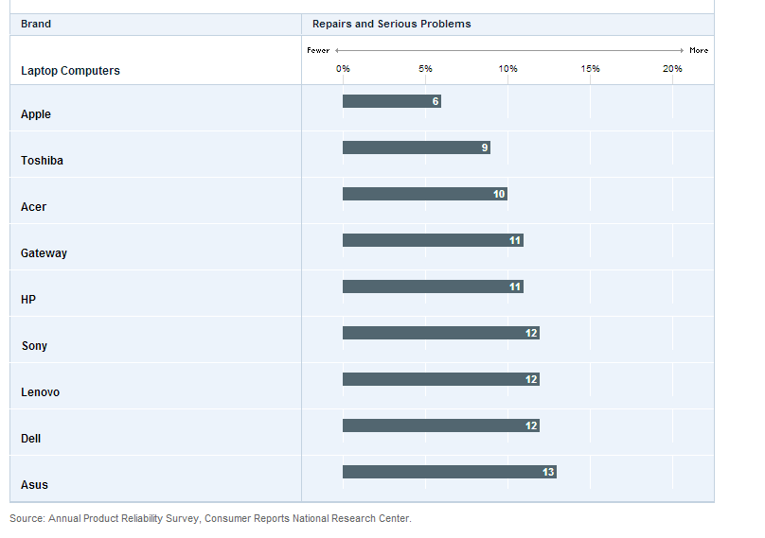Viewport: 765px width, 538px height.
Task: Select the Dell brand label
Action: pyautogui.click(x=30, y=439)
